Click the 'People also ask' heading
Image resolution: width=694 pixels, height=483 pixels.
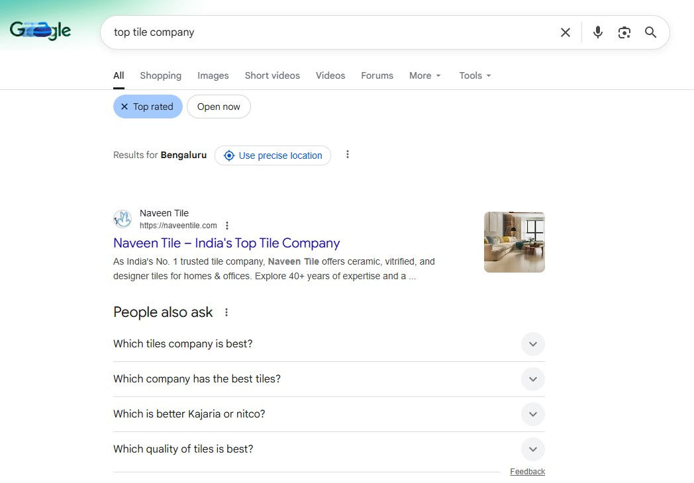point(163,312)
